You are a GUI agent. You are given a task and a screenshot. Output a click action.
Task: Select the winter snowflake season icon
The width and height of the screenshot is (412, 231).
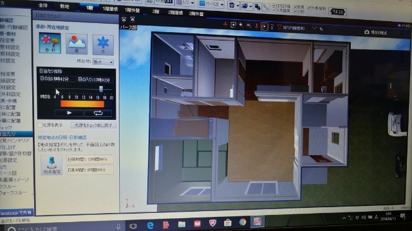(103, 45)
